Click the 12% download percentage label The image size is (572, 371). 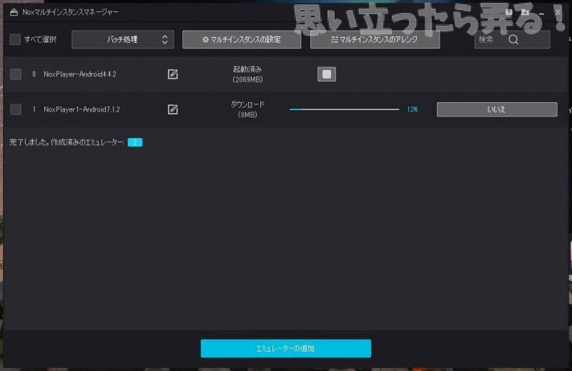point(413,109)
